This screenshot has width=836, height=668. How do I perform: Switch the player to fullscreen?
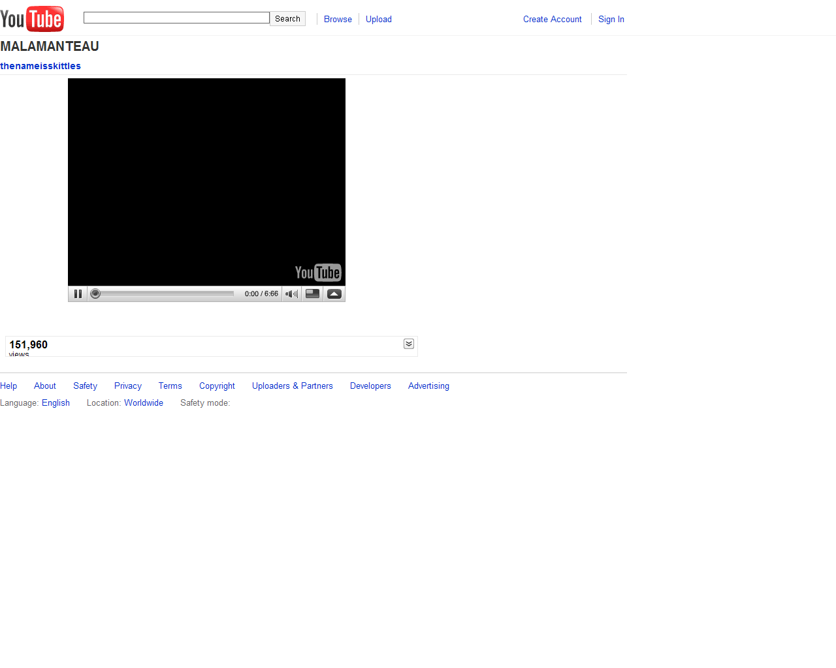(x=334, y=294)
